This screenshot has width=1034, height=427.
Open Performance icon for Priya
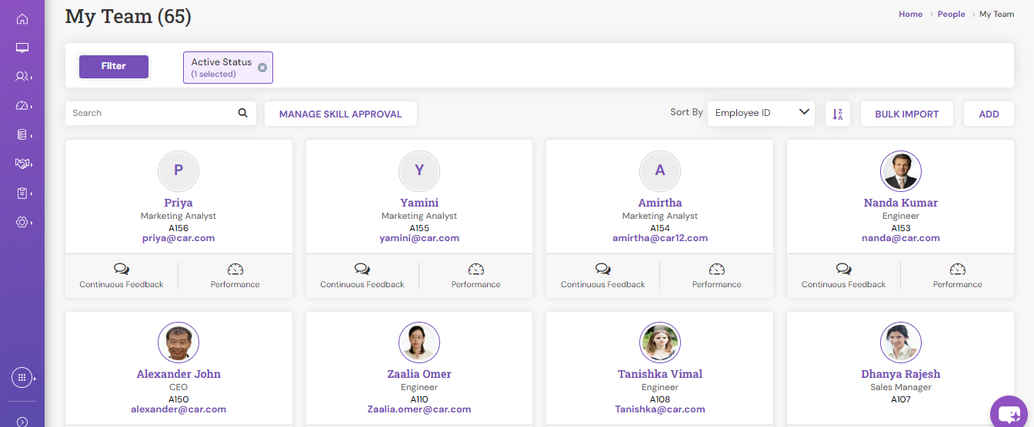(x=235, y=269)
